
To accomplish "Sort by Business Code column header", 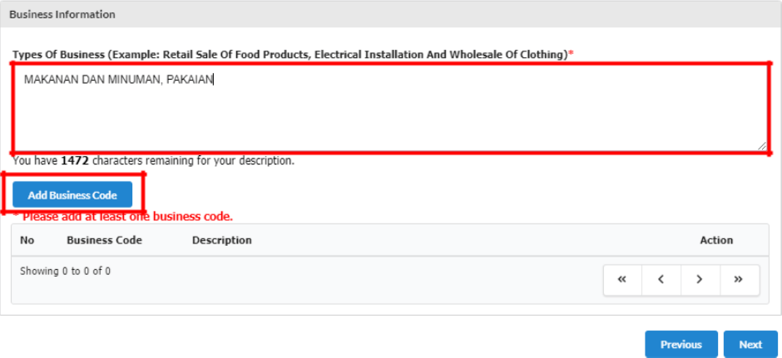I will click(104, 240).
